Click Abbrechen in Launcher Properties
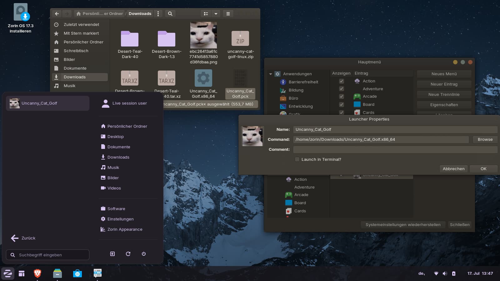 point(453,169)
